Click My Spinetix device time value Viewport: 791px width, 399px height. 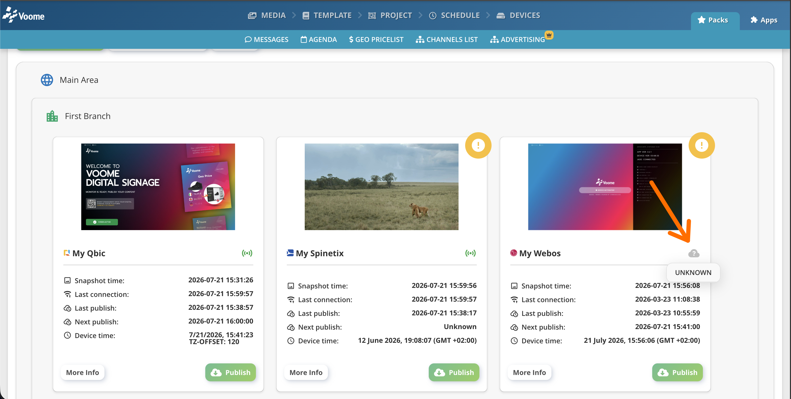click(417, 340)
